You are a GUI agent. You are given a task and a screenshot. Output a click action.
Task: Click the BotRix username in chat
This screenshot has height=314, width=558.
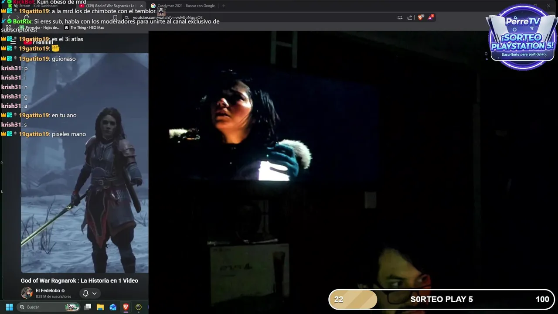point(23,21)
